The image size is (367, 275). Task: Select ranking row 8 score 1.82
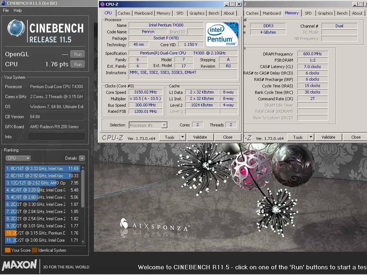42,219
